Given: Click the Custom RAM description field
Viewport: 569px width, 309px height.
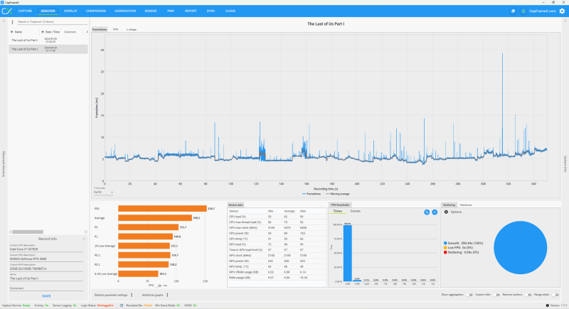Looking at the screenshot, I should click(46, 267).
